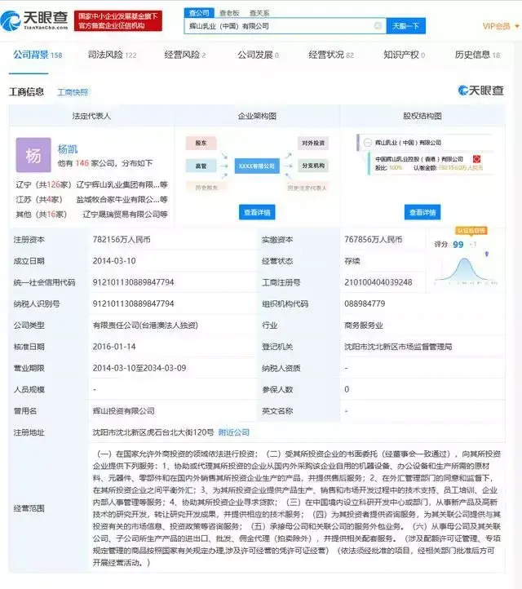522x589 pixels.
Task: Open the 工商快照 link
Action: click(73, 92)
